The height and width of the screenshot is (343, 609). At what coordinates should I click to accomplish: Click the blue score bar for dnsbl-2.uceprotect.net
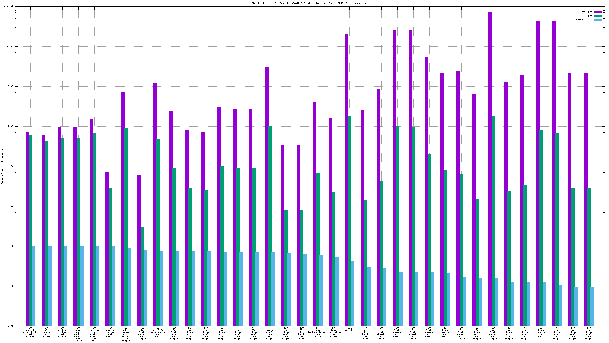[34, 286]
